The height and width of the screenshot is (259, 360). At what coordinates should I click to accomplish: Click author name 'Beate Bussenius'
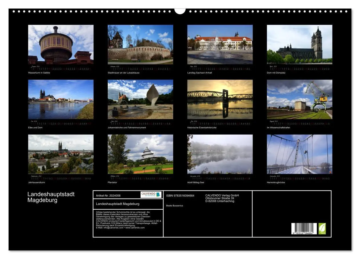[x=175, y=206]
